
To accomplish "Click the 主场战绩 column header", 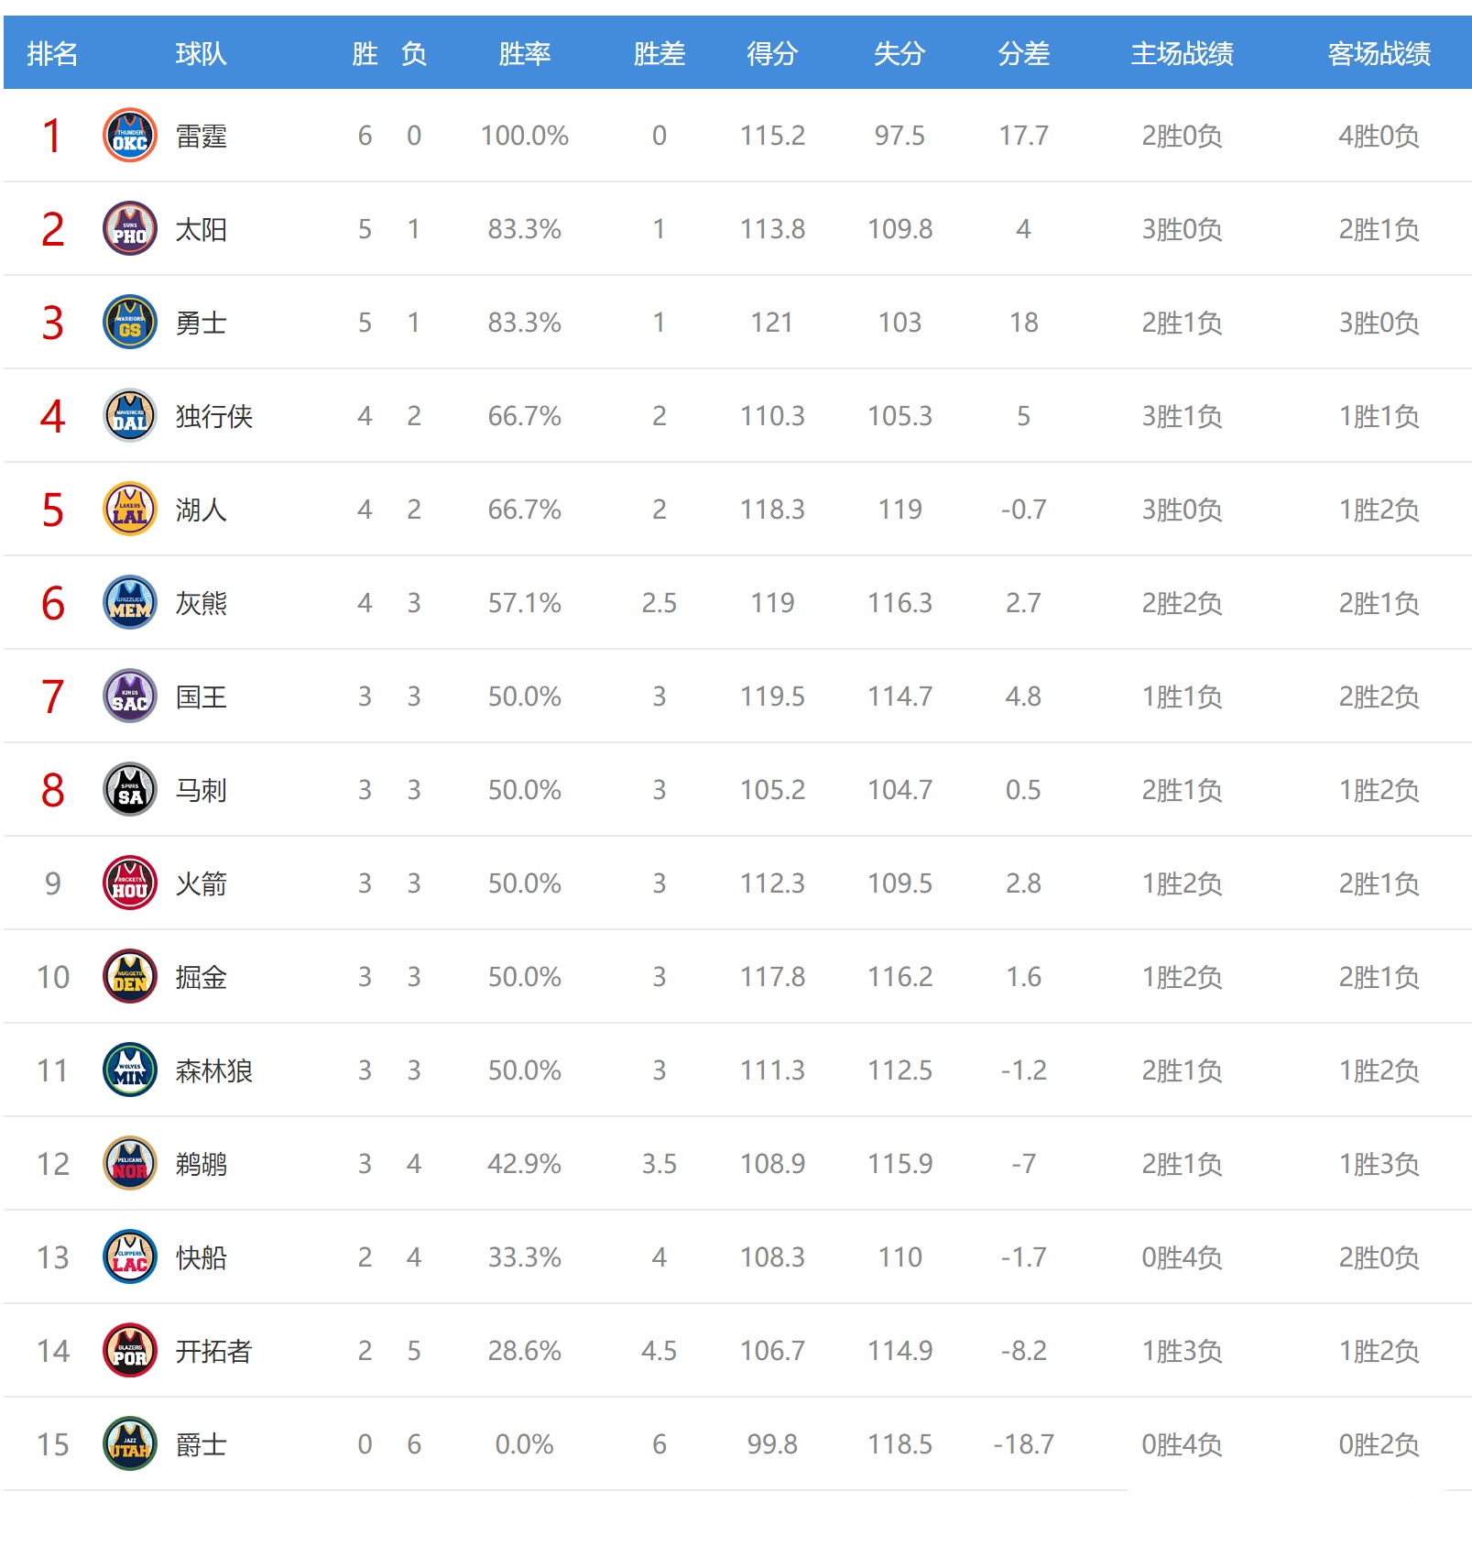I will (x=1182, y=54).
